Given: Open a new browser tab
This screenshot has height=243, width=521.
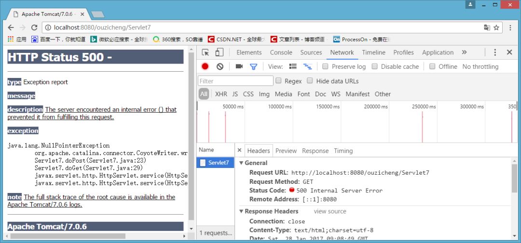Looking at the screenshot, I should click(97, 14).
